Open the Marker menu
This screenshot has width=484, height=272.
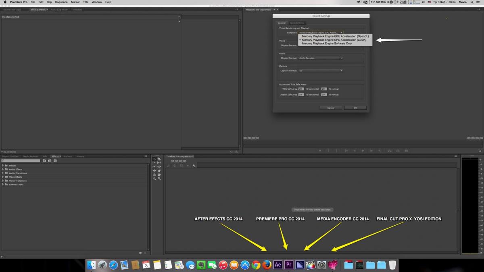(x=75, y=2)
